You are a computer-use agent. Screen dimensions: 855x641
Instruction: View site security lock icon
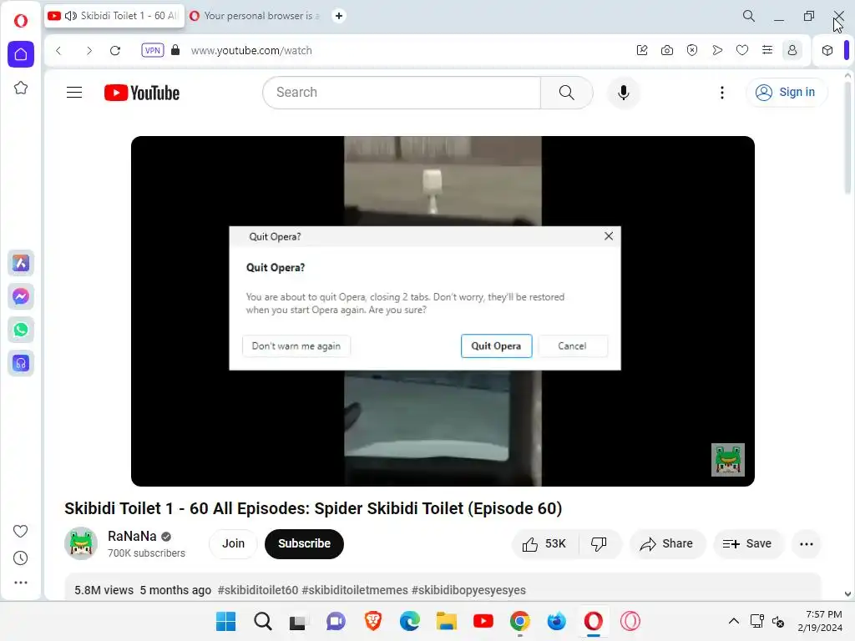175,50
